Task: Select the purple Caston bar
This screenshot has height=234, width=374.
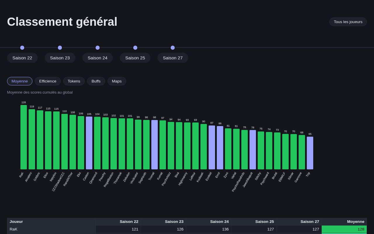Action: (89, 143)
